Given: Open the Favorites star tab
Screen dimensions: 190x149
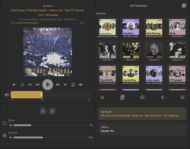Looking at the screenshot, I should [x=102, y=97].
